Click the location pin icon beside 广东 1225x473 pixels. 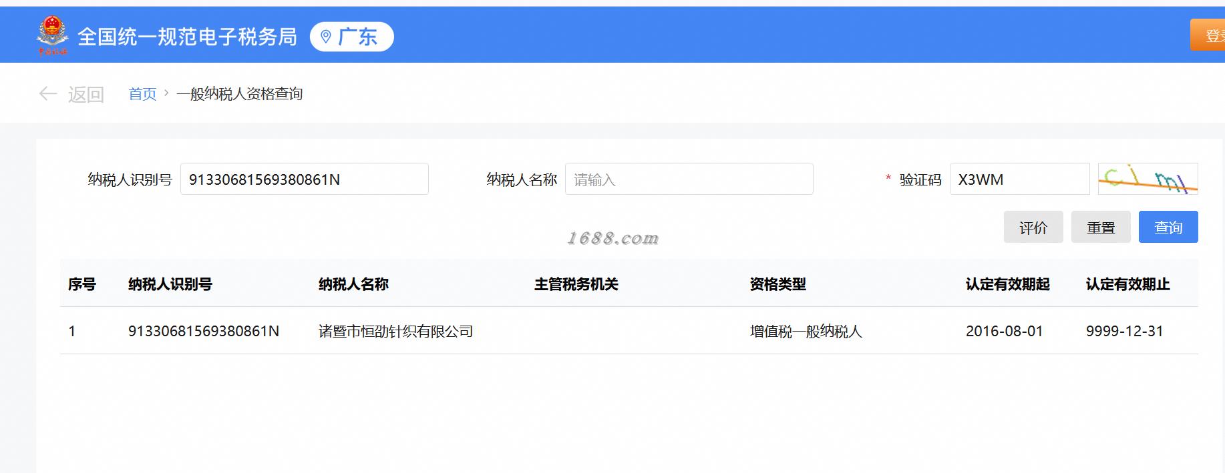coord(326,37)
